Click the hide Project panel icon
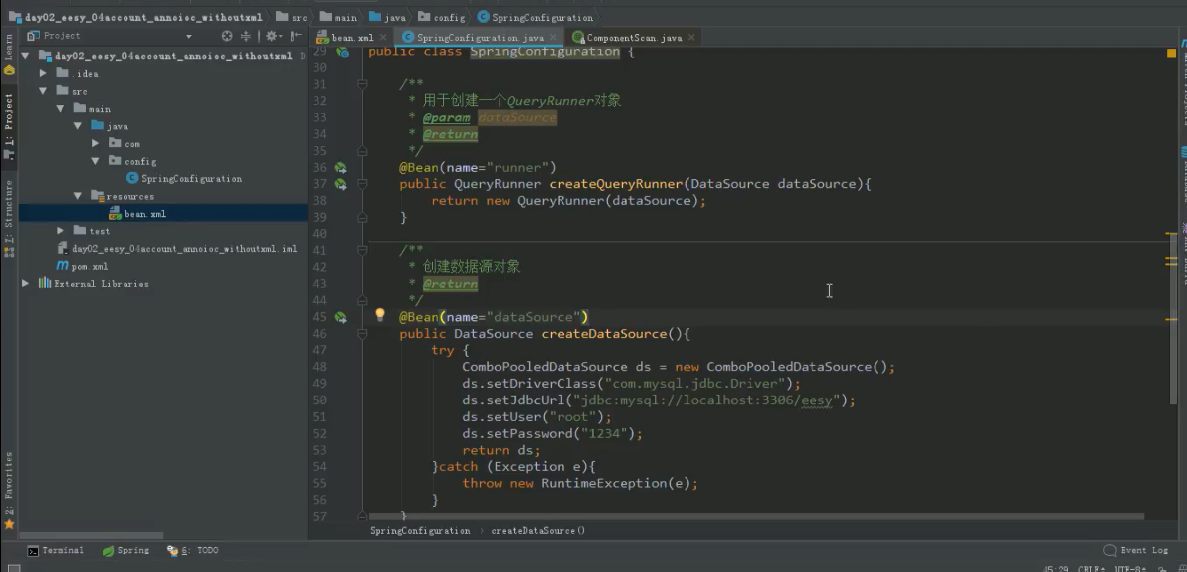Image resolution: width=1187 pixels, height=572 pixels. point(296,36)
